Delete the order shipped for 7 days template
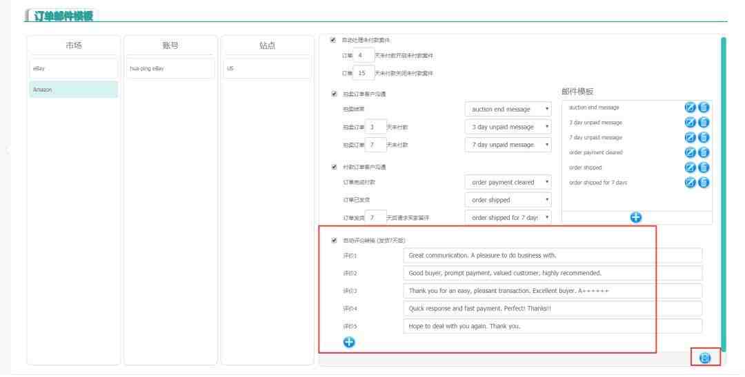The image size is (745, 377). [x=704, y=183]
